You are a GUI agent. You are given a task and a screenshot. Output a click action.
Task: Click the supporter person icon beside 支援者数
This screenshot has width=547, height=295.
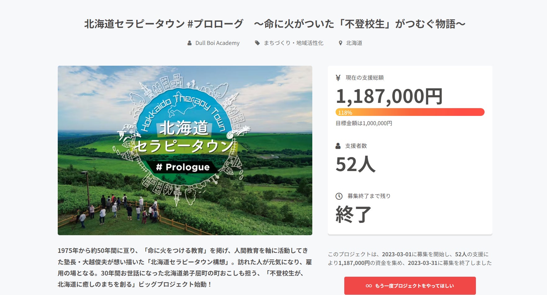pyautogui.click(x=338, y=146)
